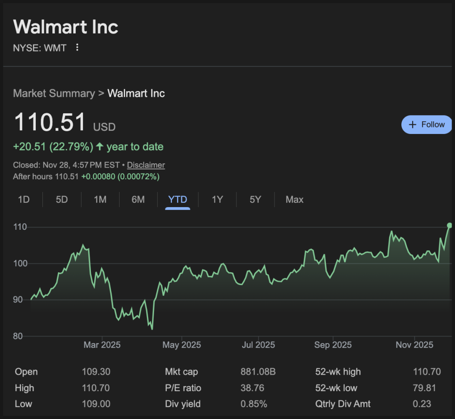Click the plus icon in Follow button

[413, 125]
